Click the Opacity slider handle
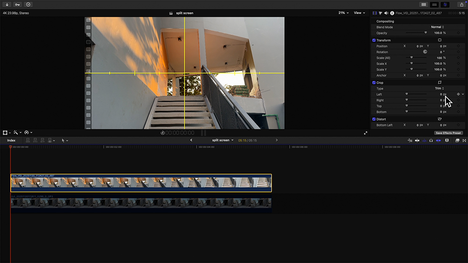Screen dimensions: 468x263 (x=425, y=33)
